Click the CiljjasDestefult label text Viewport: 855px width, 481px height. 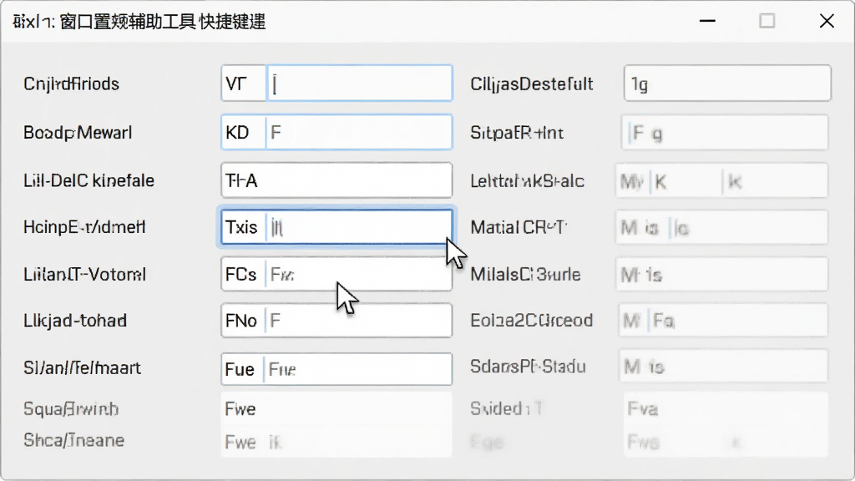[x=532, y=84]
